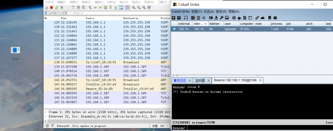Stop the running Wireshark packet capture
This screenshot has height=131, width=333.
(52, 8)
